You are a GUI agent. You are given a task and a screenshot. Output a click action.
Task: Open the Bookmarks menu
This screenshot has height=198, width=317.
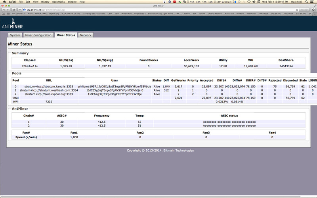point(58,2)
